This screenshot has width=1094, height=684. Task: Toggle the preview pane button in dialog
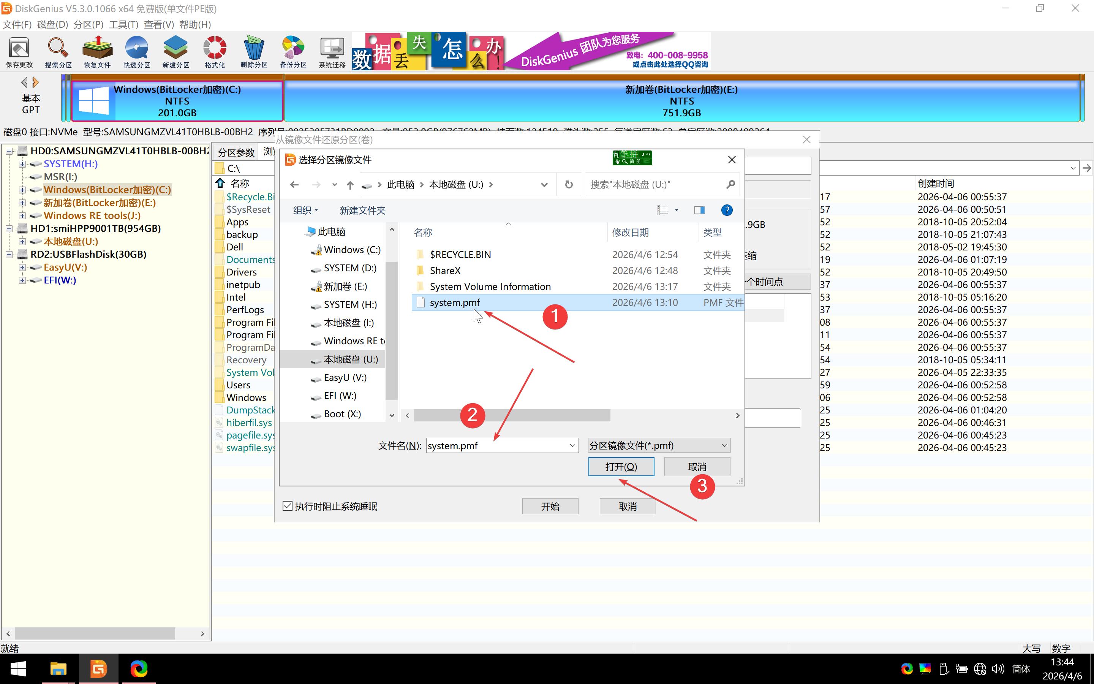click(x=699, y=210)
